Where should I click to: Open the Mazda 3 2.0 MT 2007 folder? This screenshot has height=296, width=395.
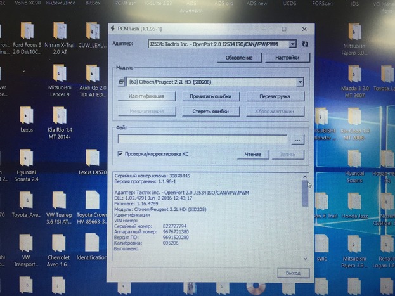[x=353, y=74]
